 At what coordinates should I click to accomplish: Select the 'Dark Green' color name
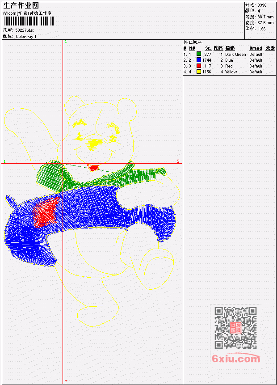235,54
